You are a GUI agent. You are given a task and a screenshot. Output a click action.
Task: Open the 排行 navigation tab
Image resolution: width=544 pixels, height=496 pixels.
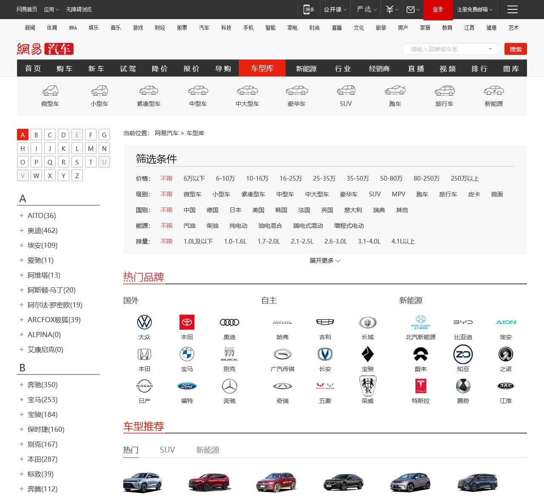479,68
